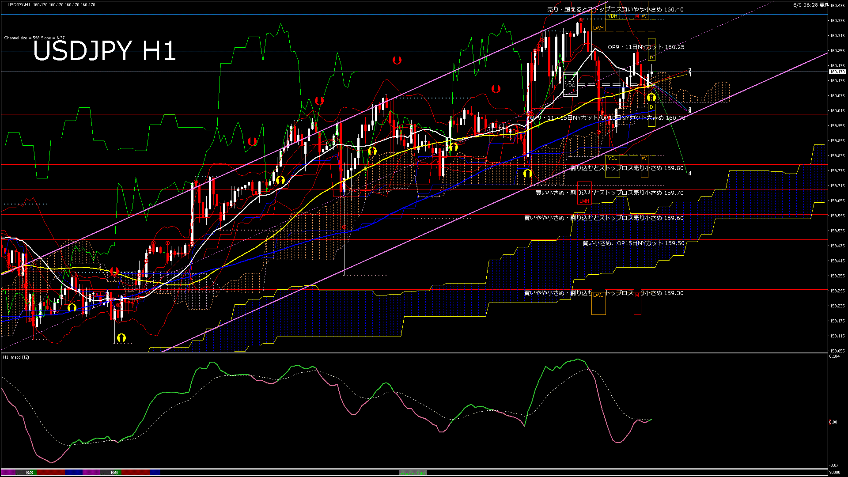The image size is (848, 477).
Task: Click the yellow up-arrow next to the lower D box
Action: (x=651, y=97)
